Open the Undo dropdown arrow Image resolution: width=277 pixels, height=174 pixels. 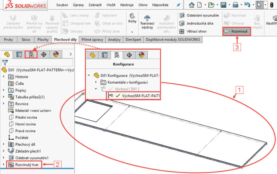point(253,5)
